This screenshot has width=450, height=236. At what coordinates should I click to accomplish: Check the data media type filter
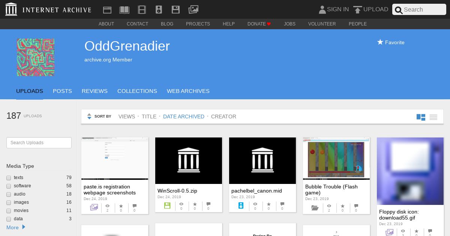pos(9,219)
